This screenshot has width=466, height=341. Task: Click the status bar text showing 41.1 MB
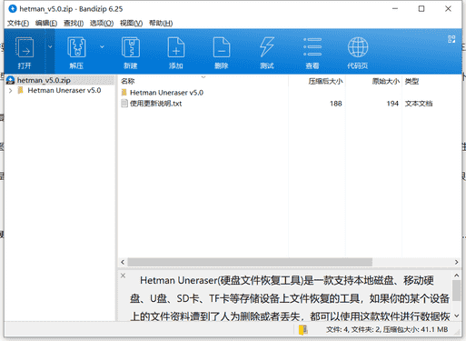pos(387,329)
